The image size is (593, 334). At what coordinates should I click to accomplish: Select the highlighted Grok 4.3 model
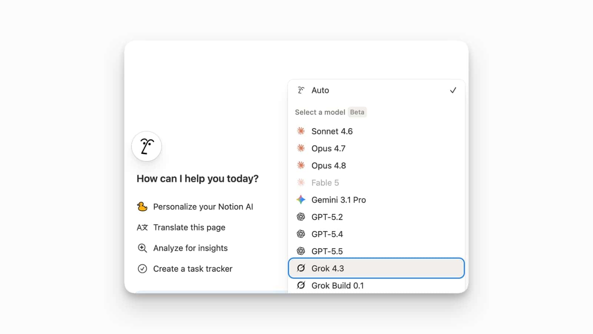376,268
